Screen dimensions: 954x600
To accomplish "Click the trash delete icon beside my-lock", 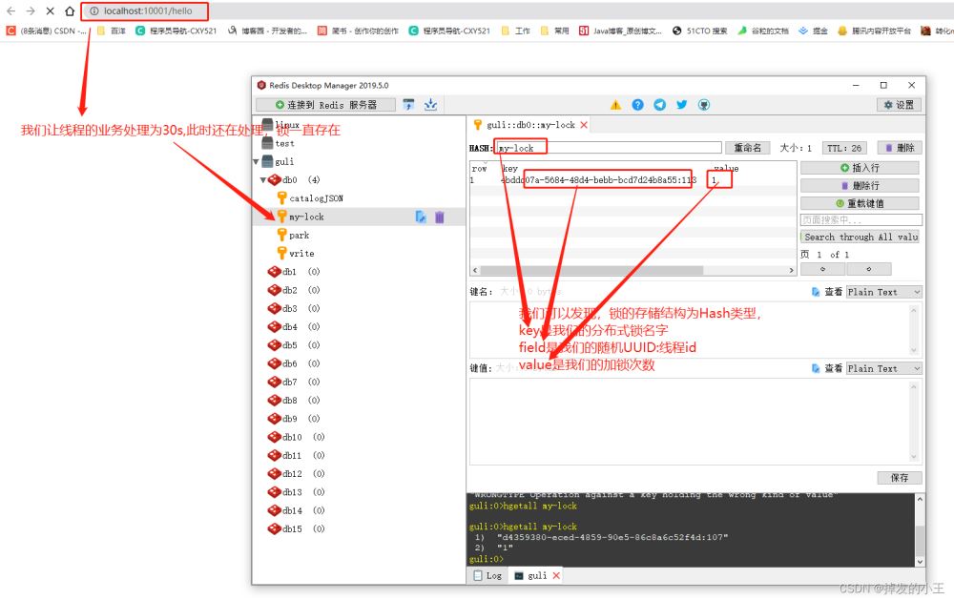I will point(441,217).
